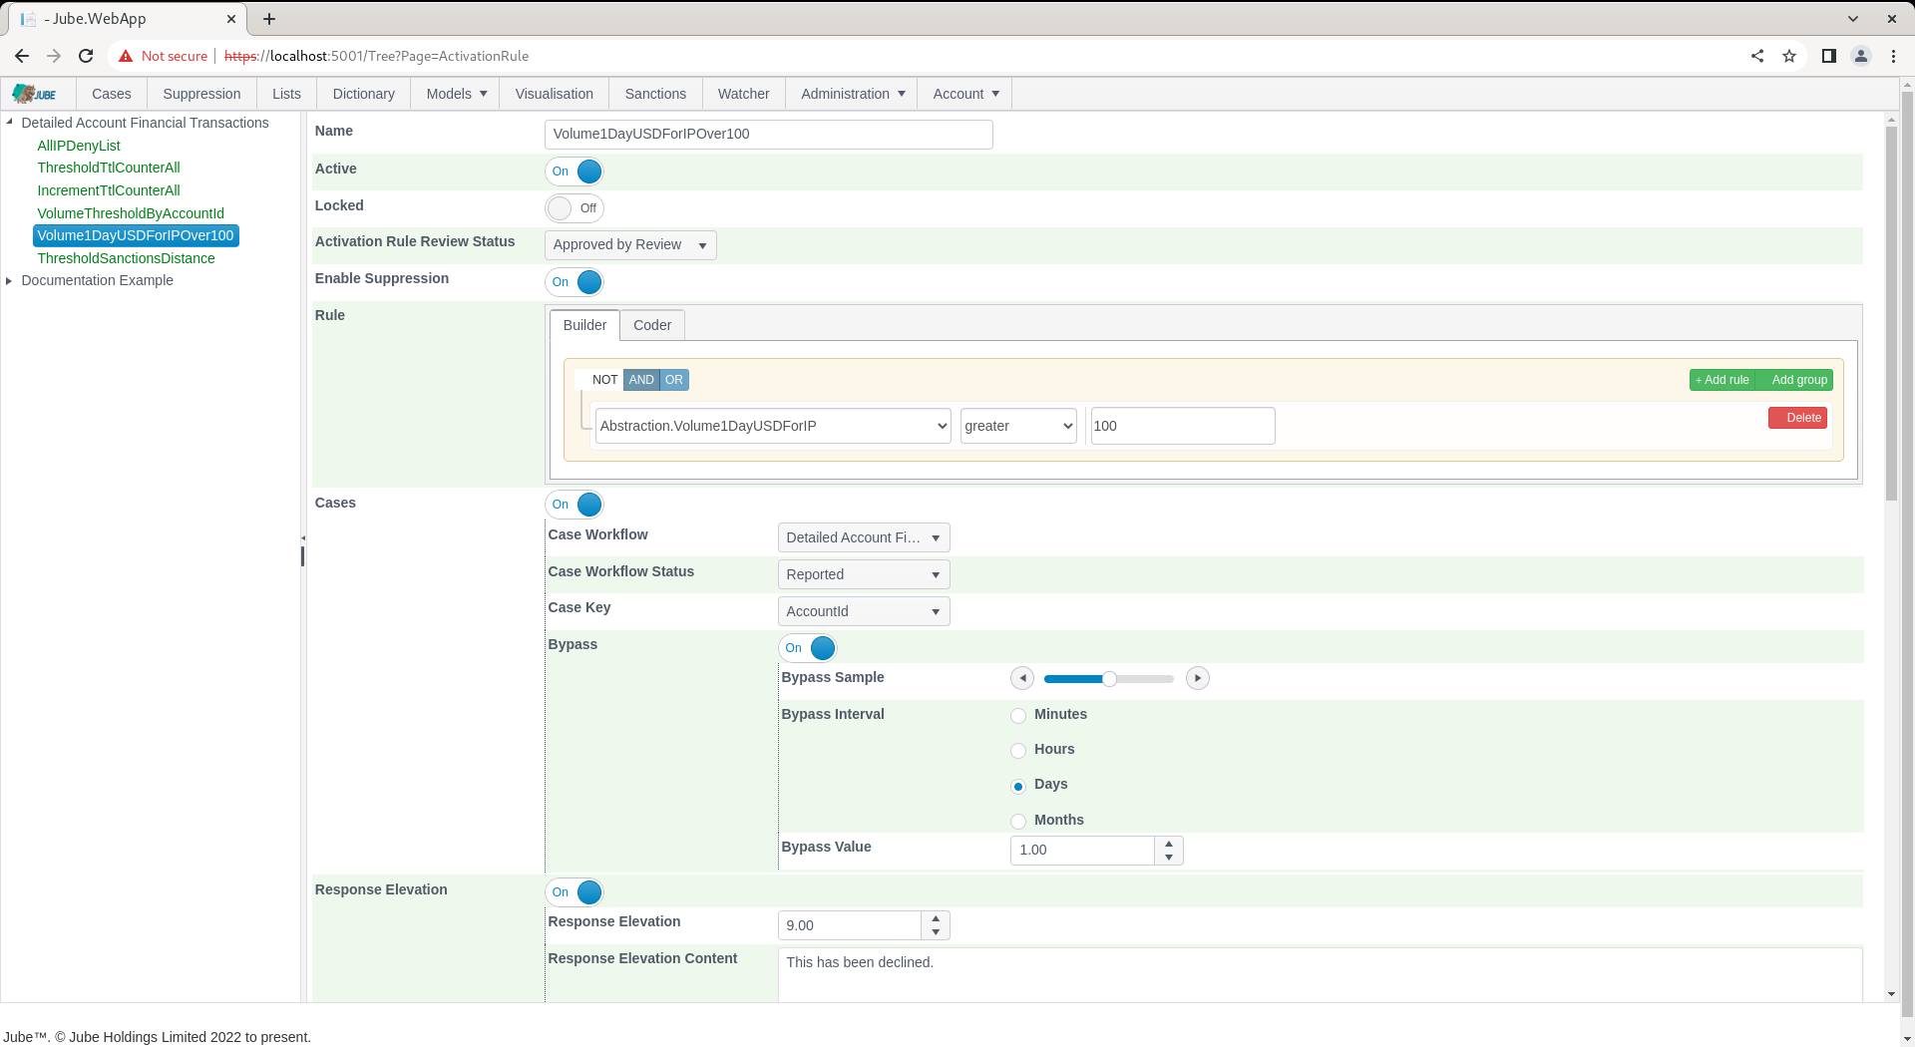Open the Cases menu item
The height and width of the screenshot is (1047, 1915).
(112, 94)
